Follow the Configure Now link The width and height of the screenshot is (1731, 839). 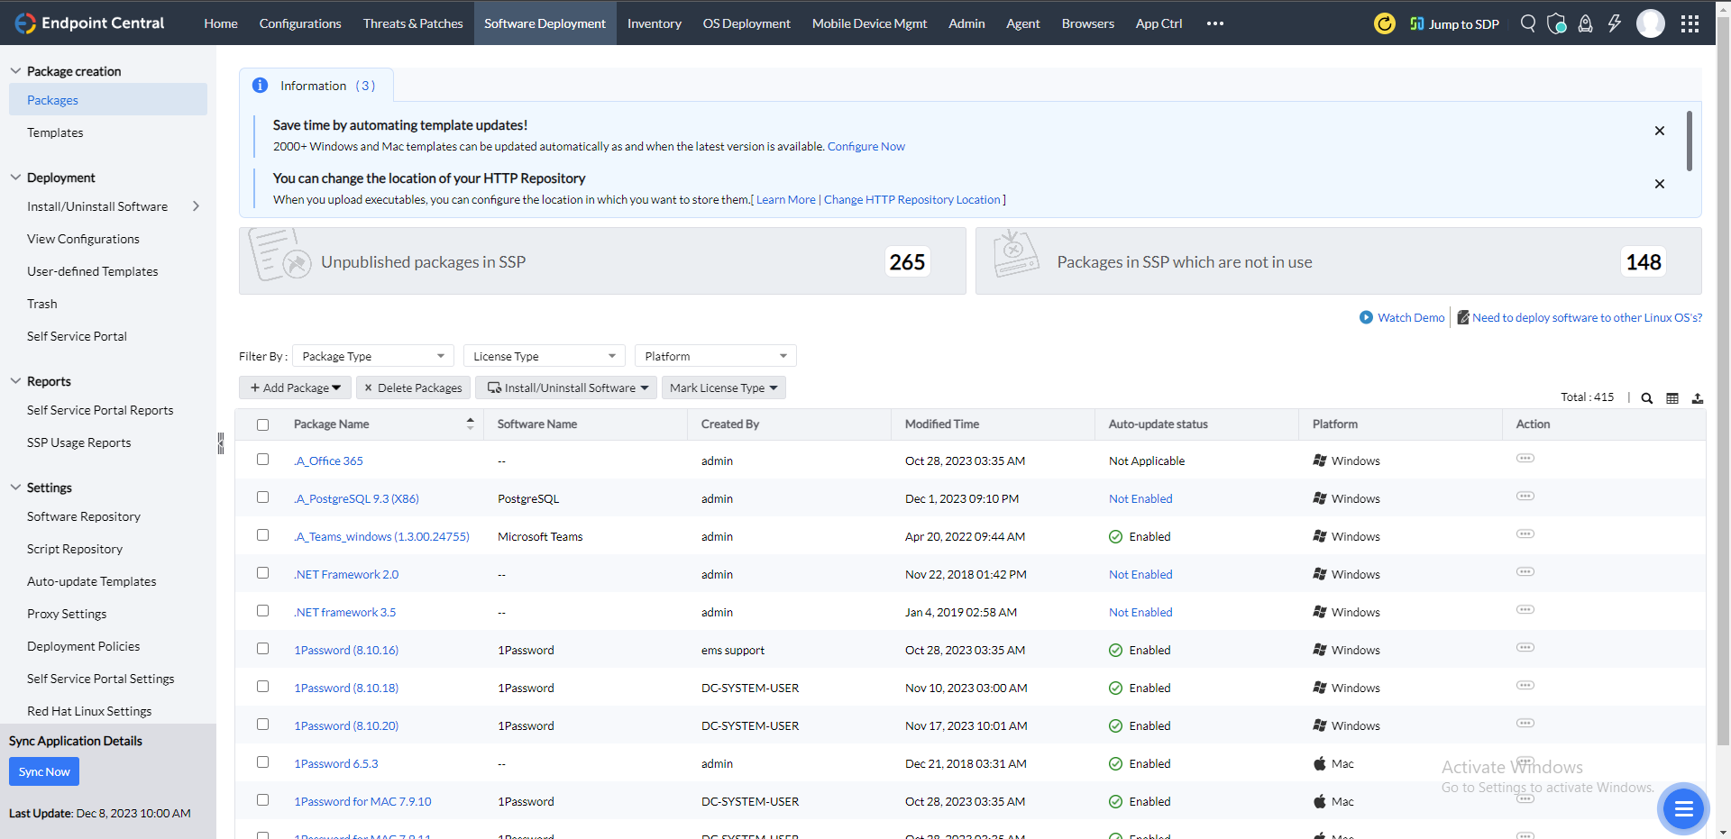pyautogui.click(x=865, y=146)
